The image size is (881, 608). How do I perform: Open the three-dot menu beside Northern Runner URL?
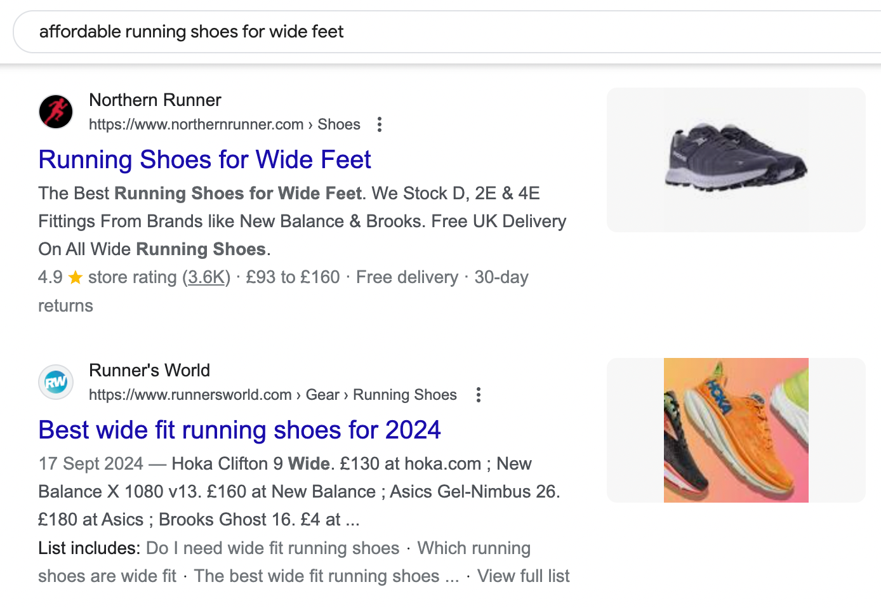[x=379, y=124]
